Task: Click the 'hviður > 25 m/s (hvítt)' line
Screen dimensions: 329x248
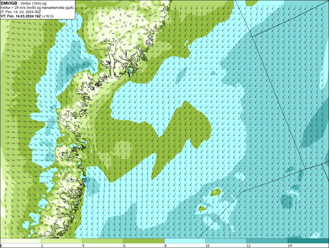Action: tap(37, 8)
